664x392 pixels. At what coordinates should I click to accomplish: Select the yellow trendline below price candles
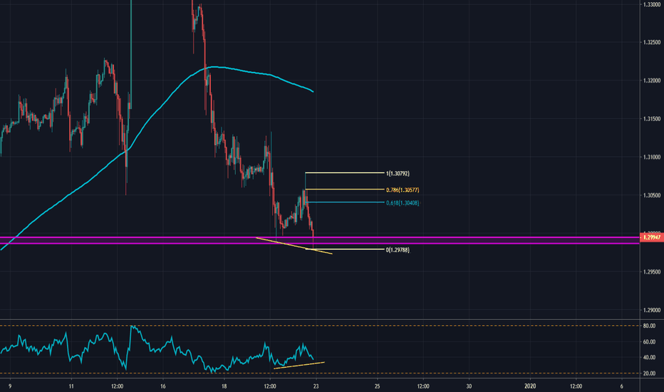[292, 244]
